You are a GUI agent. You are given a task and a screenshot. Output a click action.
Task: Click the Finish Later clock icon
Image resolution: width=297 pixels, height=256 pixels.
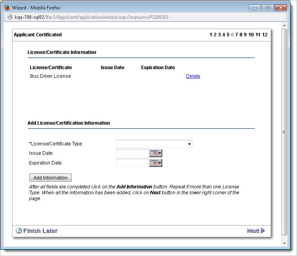(x=18, y=231)
